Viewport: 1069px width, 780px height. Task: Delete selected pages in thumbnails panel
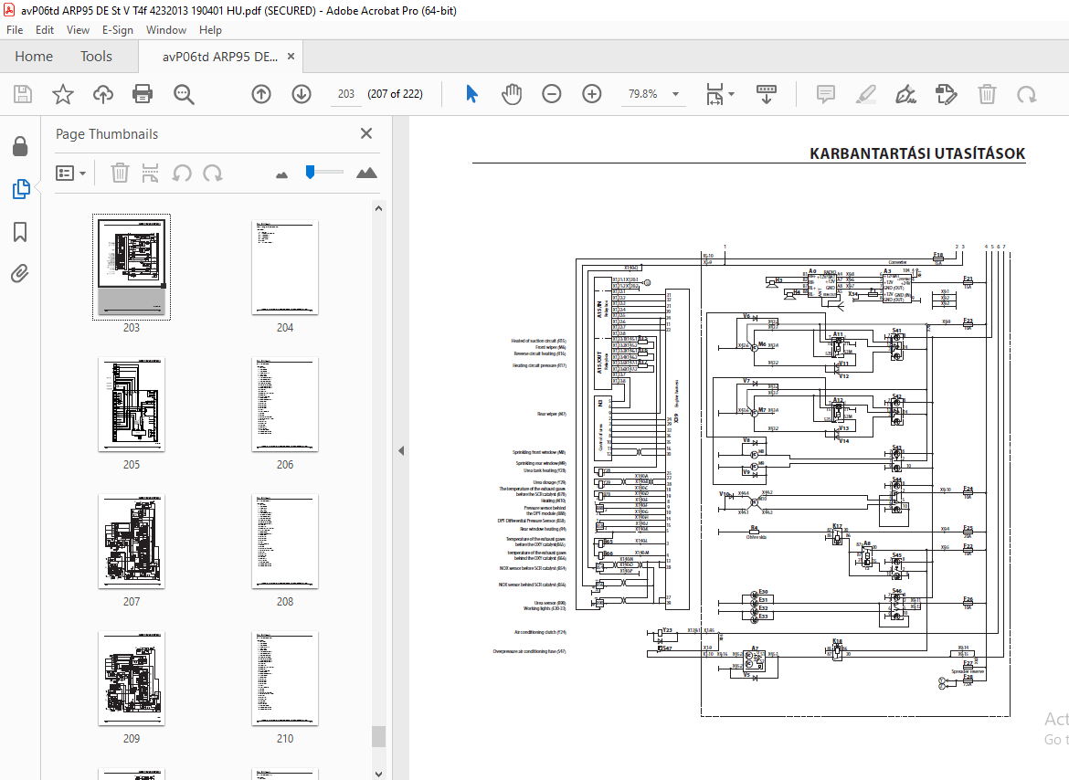[x=120, y=173]
